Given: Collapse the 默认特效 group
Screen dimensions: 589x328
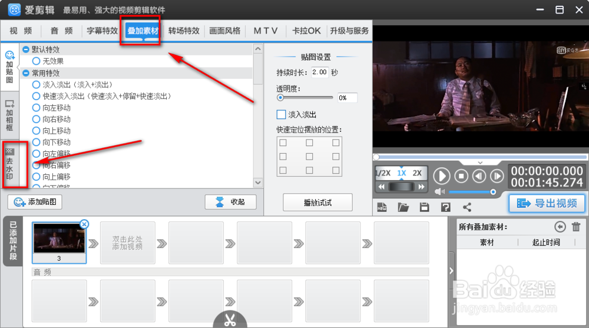Looking at the screenshot, I should 25,49.
